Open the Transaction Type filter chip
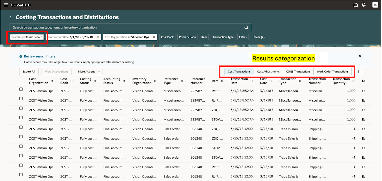The height and width of the screenshot is (181, 382). click(x=223, y=37)
